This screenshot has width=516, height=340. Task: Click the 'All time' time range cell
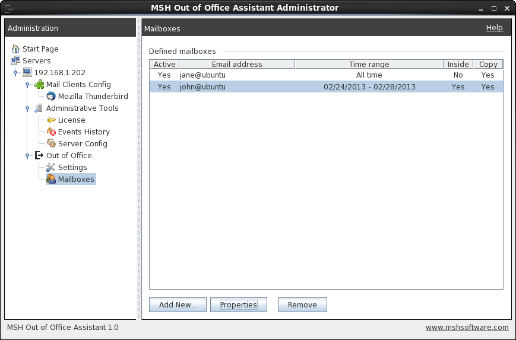point(369,75)
